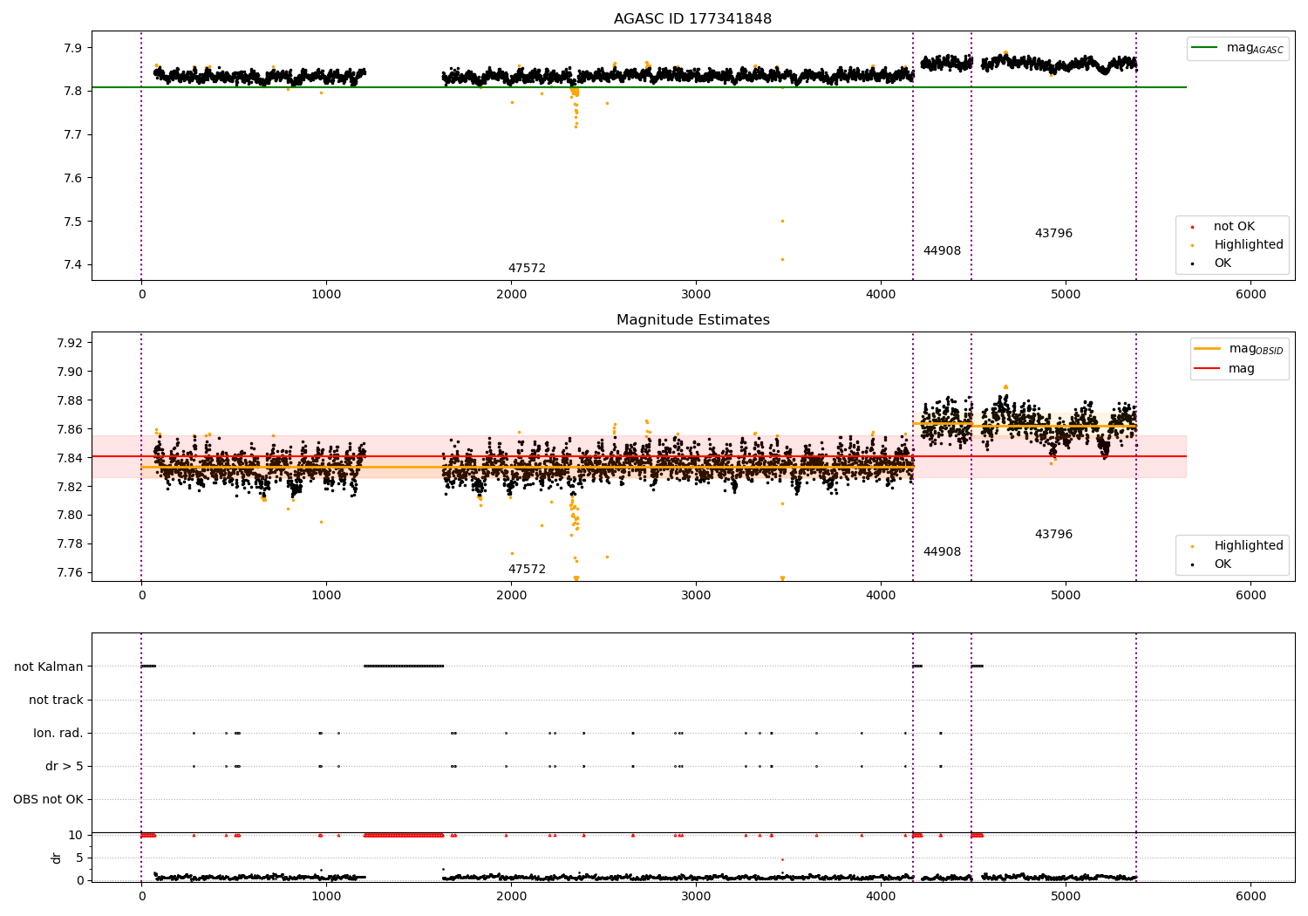Screen dimensions: 1308x916
Task: Click observation label 47572 in Magnitude Estimates plot
Action: click(x=527, y=569)
